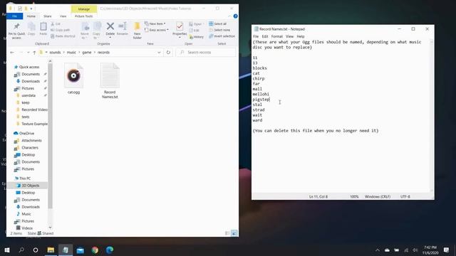
Task: Open Quick access in navigation pane
Action: pyautogui.click(x=26, y=67)
